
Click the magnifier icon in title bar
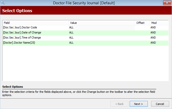point(3,3)
